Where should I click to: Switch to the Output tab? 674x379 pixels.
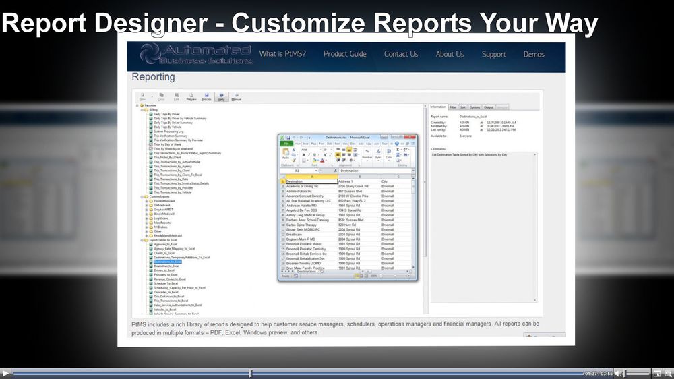tap(489, 107)
